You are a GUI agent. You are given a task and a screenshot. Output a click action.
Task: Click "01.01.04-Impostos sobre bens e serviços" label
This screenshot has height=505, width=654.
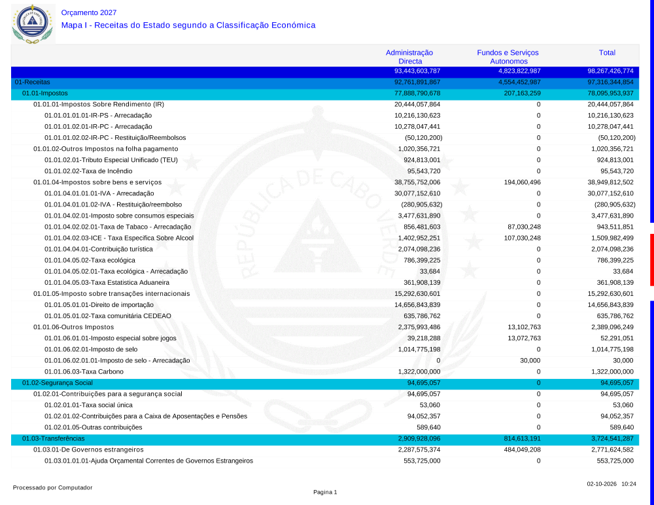coord(97,182)
